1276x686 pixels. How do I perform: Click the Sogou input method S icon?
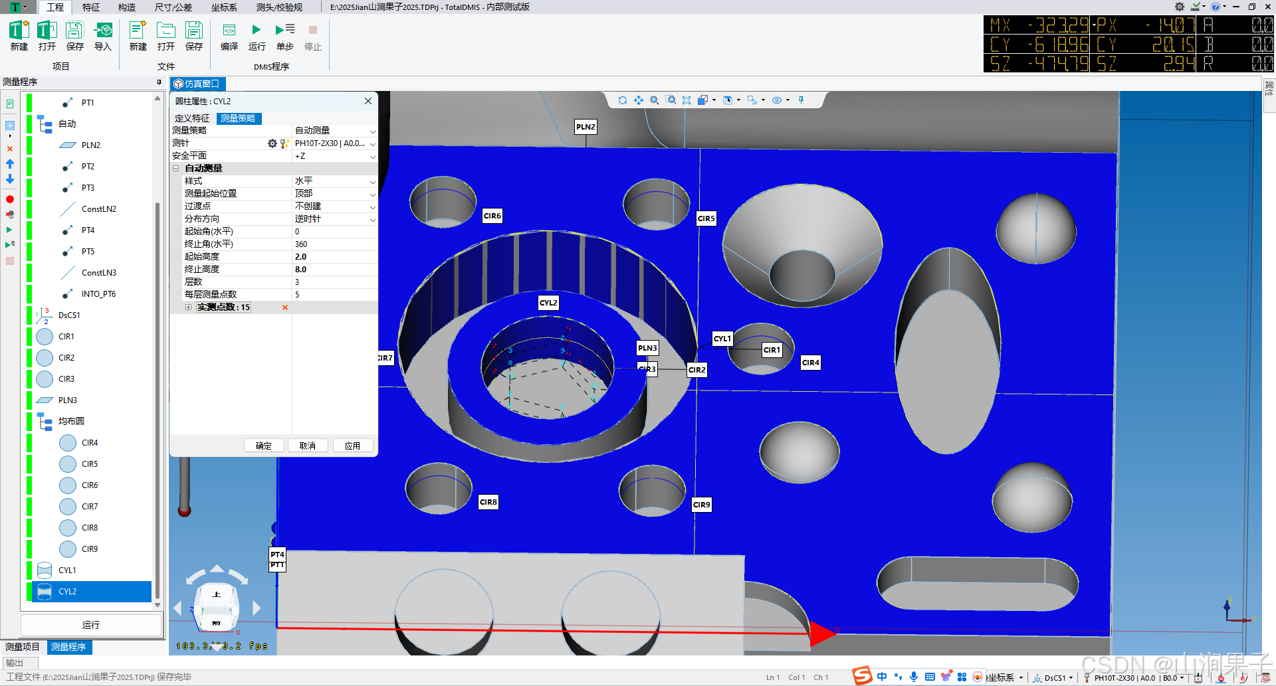[x=862, y=676]
